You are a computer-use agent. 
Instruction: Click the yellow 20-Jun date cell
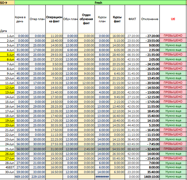point(7,125)
